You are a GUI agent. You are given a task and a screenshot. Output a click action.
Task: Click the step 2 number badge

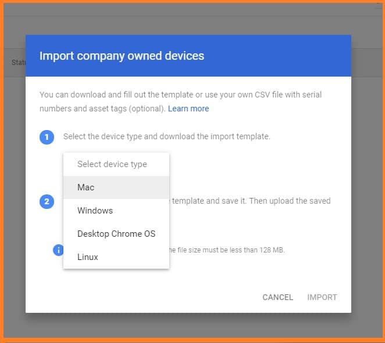(x=47, y=202)
